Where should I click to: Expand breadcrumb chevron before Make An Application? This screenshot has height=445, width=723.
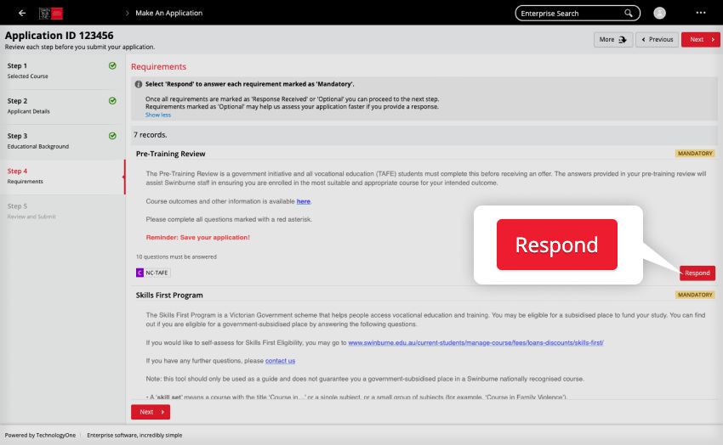pos(127,13)
